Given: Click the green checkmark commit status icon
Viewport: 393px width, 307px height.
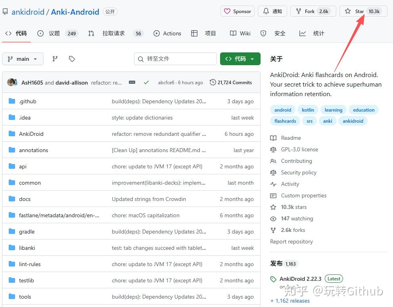Looking at the screenshot, I should point(146,82).
